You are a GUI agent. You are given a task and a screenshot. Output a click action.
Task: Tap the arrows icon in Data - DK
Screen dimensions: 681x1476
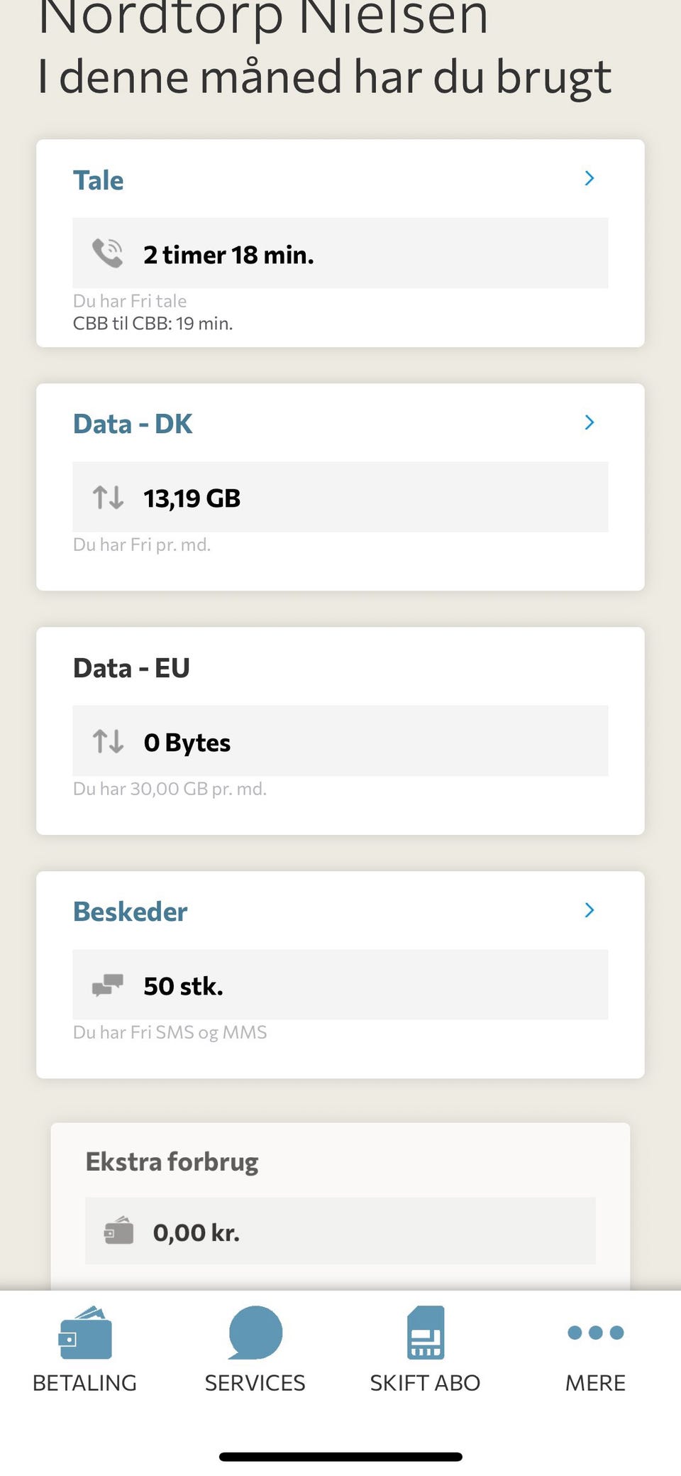click(108, 497)
